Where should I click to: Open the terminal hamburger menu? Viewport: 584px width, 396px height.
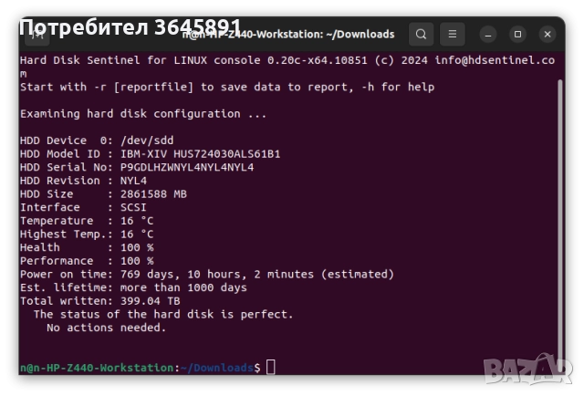[452, 35]
